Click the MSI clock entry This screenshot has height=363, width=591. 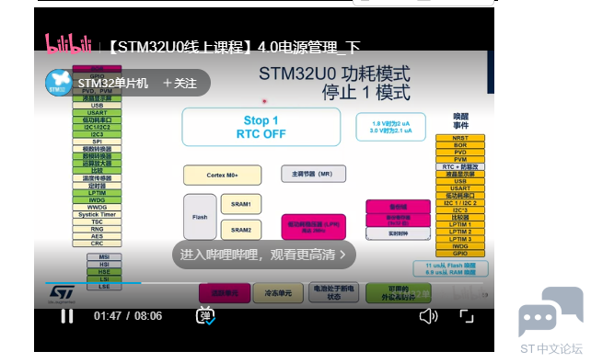point(104,257)
